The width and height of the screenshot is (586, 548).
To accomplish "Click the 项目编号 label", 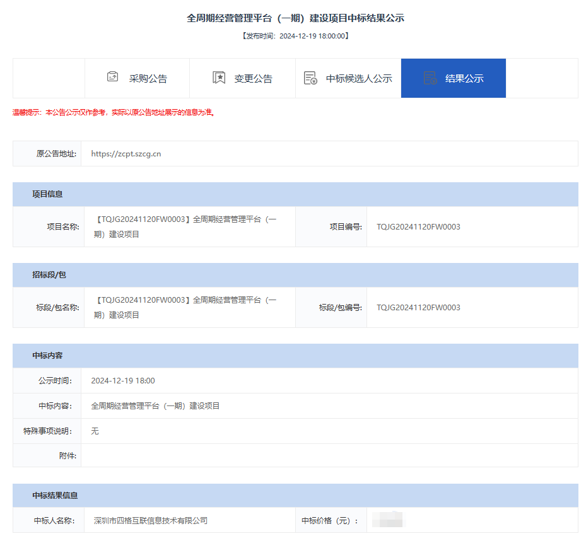I will pos(346,227).
